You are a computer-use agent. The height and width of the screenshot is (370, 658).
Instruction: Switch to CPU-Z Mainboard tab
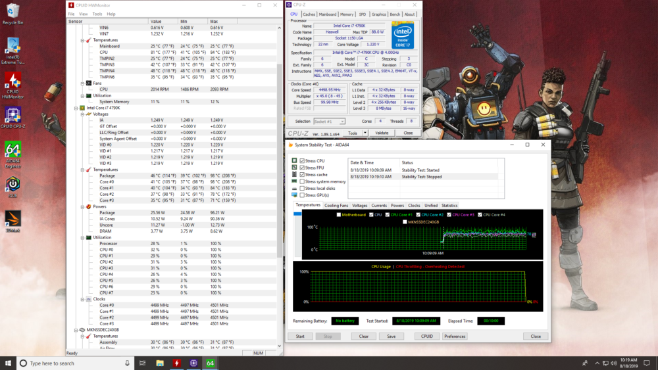click(327, 14)
